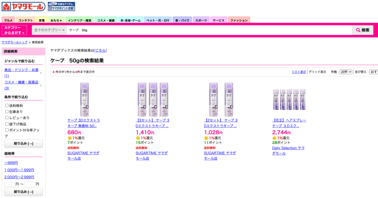Filter by コスメ・健康・医薬品 genre
The image size is (378, 198).
pos(21,85)
